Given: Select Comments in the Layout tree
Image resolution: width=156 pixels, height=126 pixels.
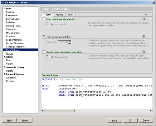Looking at the screenshot, I should [11, 29].
